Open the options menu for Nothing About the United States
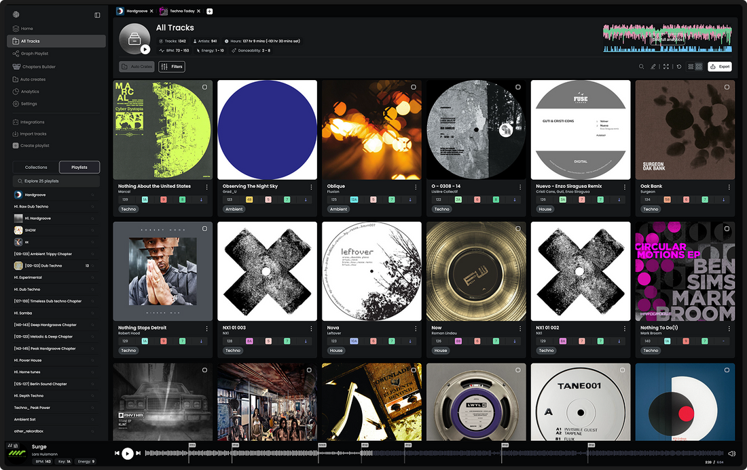 click(206, 187)
